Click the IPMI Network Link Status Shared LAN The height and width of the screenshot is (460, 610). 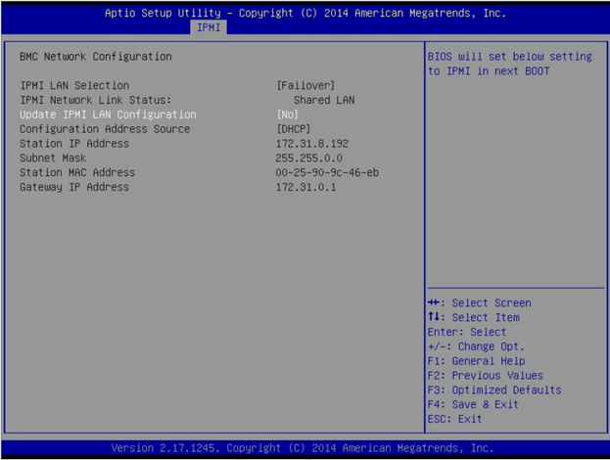point(323,100)
